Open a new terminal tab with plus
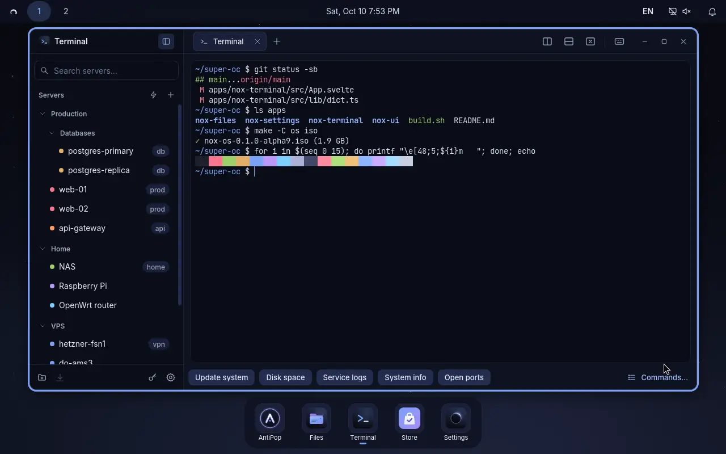 [277, 41]
